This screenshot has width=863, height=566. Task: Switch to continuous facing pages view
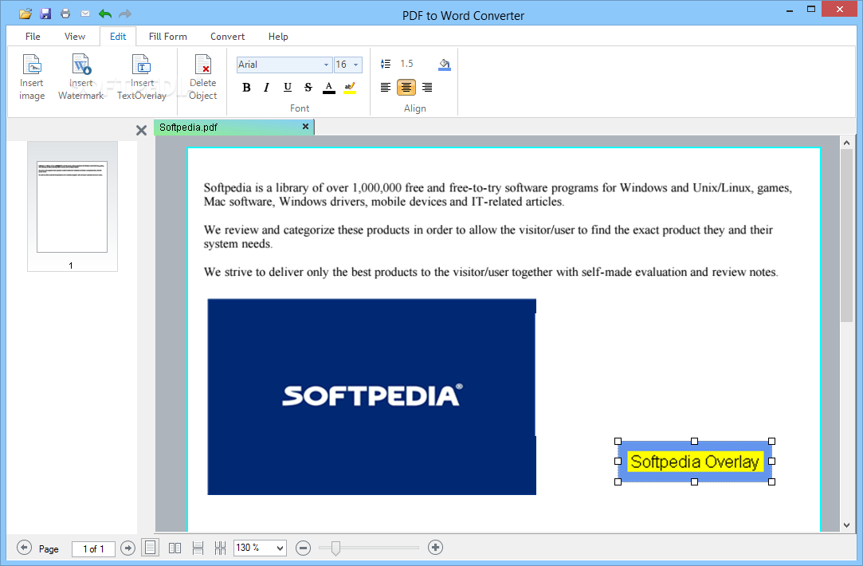coord(220,548)
